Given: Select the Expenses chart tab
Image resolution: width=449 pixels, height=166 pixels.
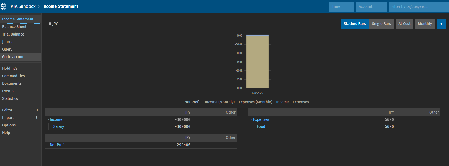Looking at the screenshot, I should click(x=301, y=102).
